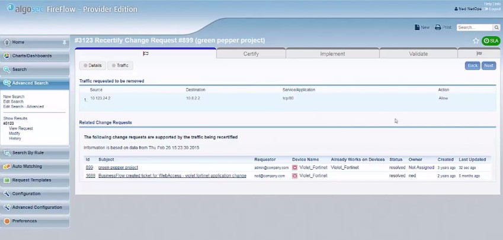Expand Search By Rule section
503x240 pixels.
[x=34, y=153]
